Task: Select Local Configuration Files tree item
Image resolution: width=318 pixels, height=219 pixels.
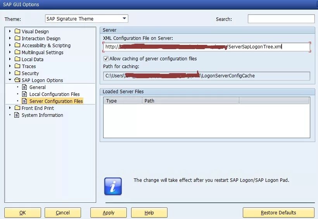Action: (54, 94)
